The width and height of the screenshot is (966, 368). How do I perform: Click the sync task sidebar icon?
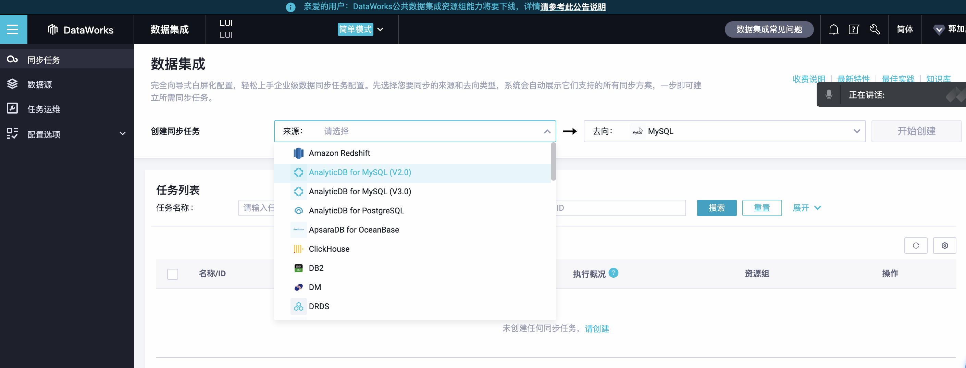tap(12, 59)
